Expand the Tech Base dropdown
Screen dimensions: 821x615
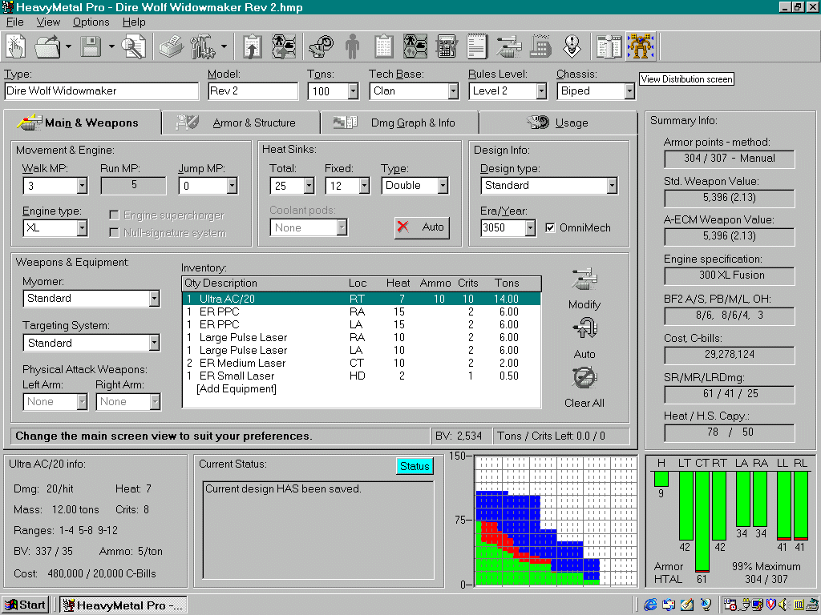[453, 91]
